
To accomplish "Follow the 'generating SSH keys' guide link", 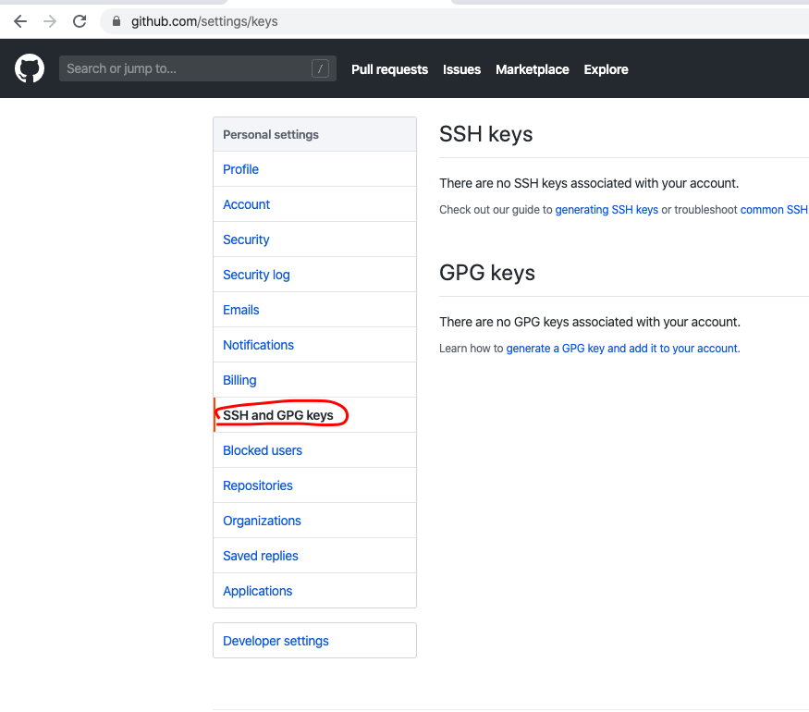I will (607, 210).
